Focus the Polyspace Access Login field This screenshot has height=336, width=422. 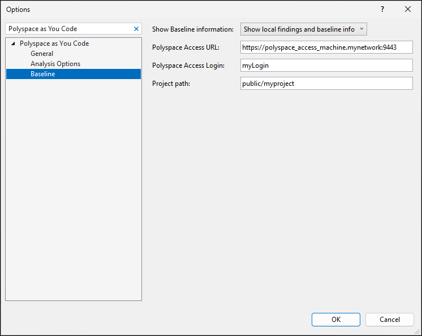click(326, 66)
